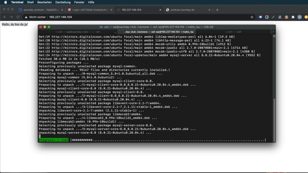Open the Chrome profile avatar
308x173 pixels.
[299, 17]
